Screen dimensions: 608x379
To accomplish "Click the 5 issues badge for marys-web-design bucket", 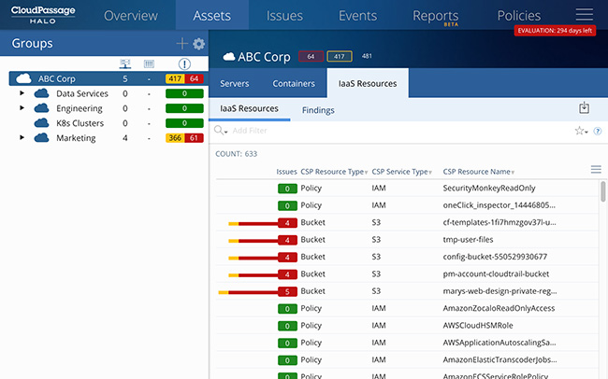I will [x=287, y=291].
